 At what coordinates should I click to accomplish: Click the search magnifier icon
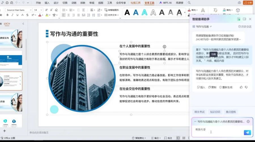189,3
